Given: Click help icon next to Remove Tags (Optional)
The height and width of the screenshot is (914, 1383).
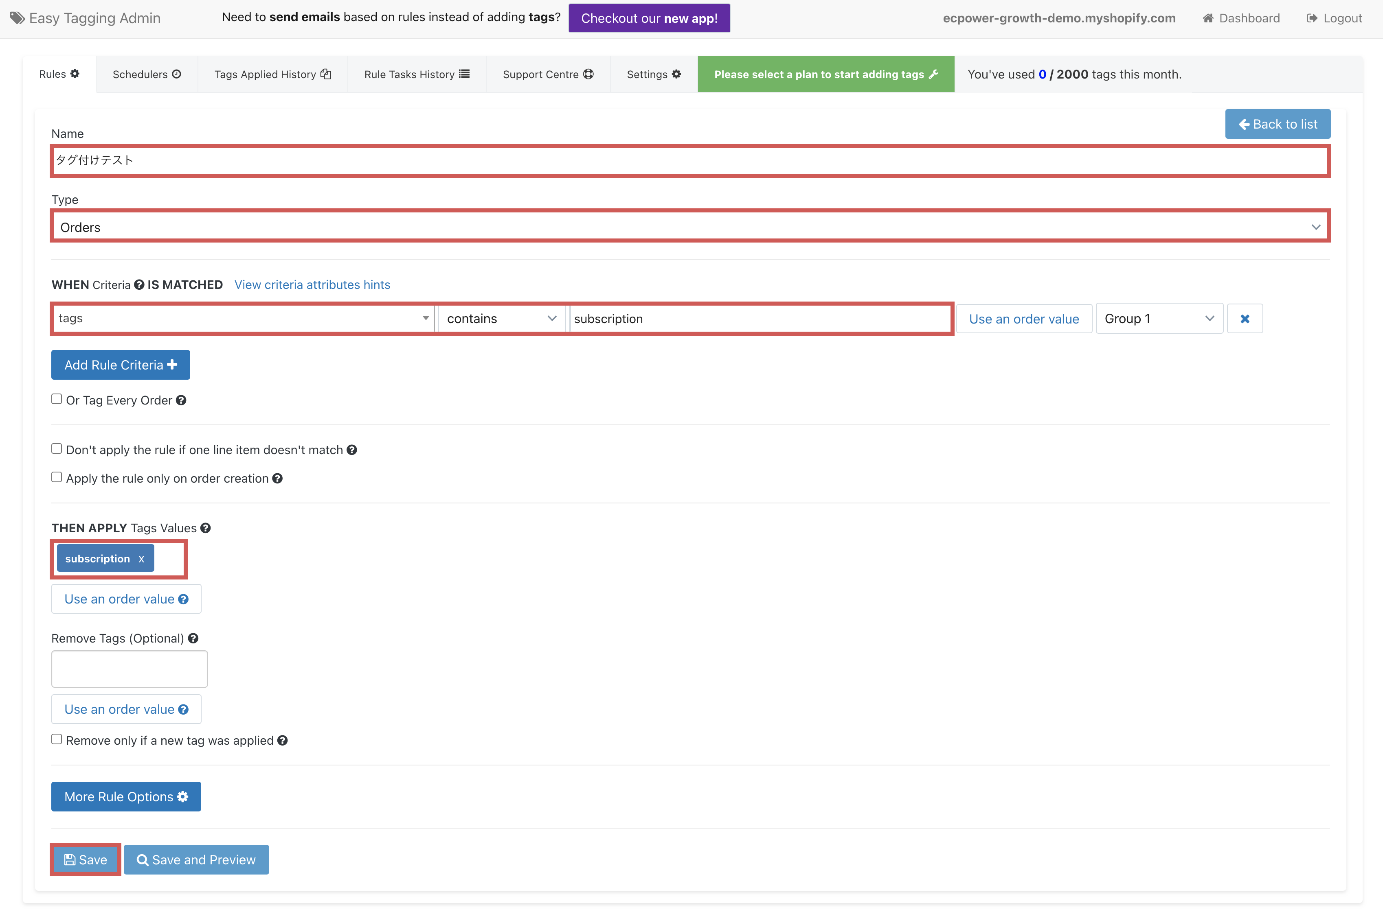Looking at the screenshot, I should (193, 638).
